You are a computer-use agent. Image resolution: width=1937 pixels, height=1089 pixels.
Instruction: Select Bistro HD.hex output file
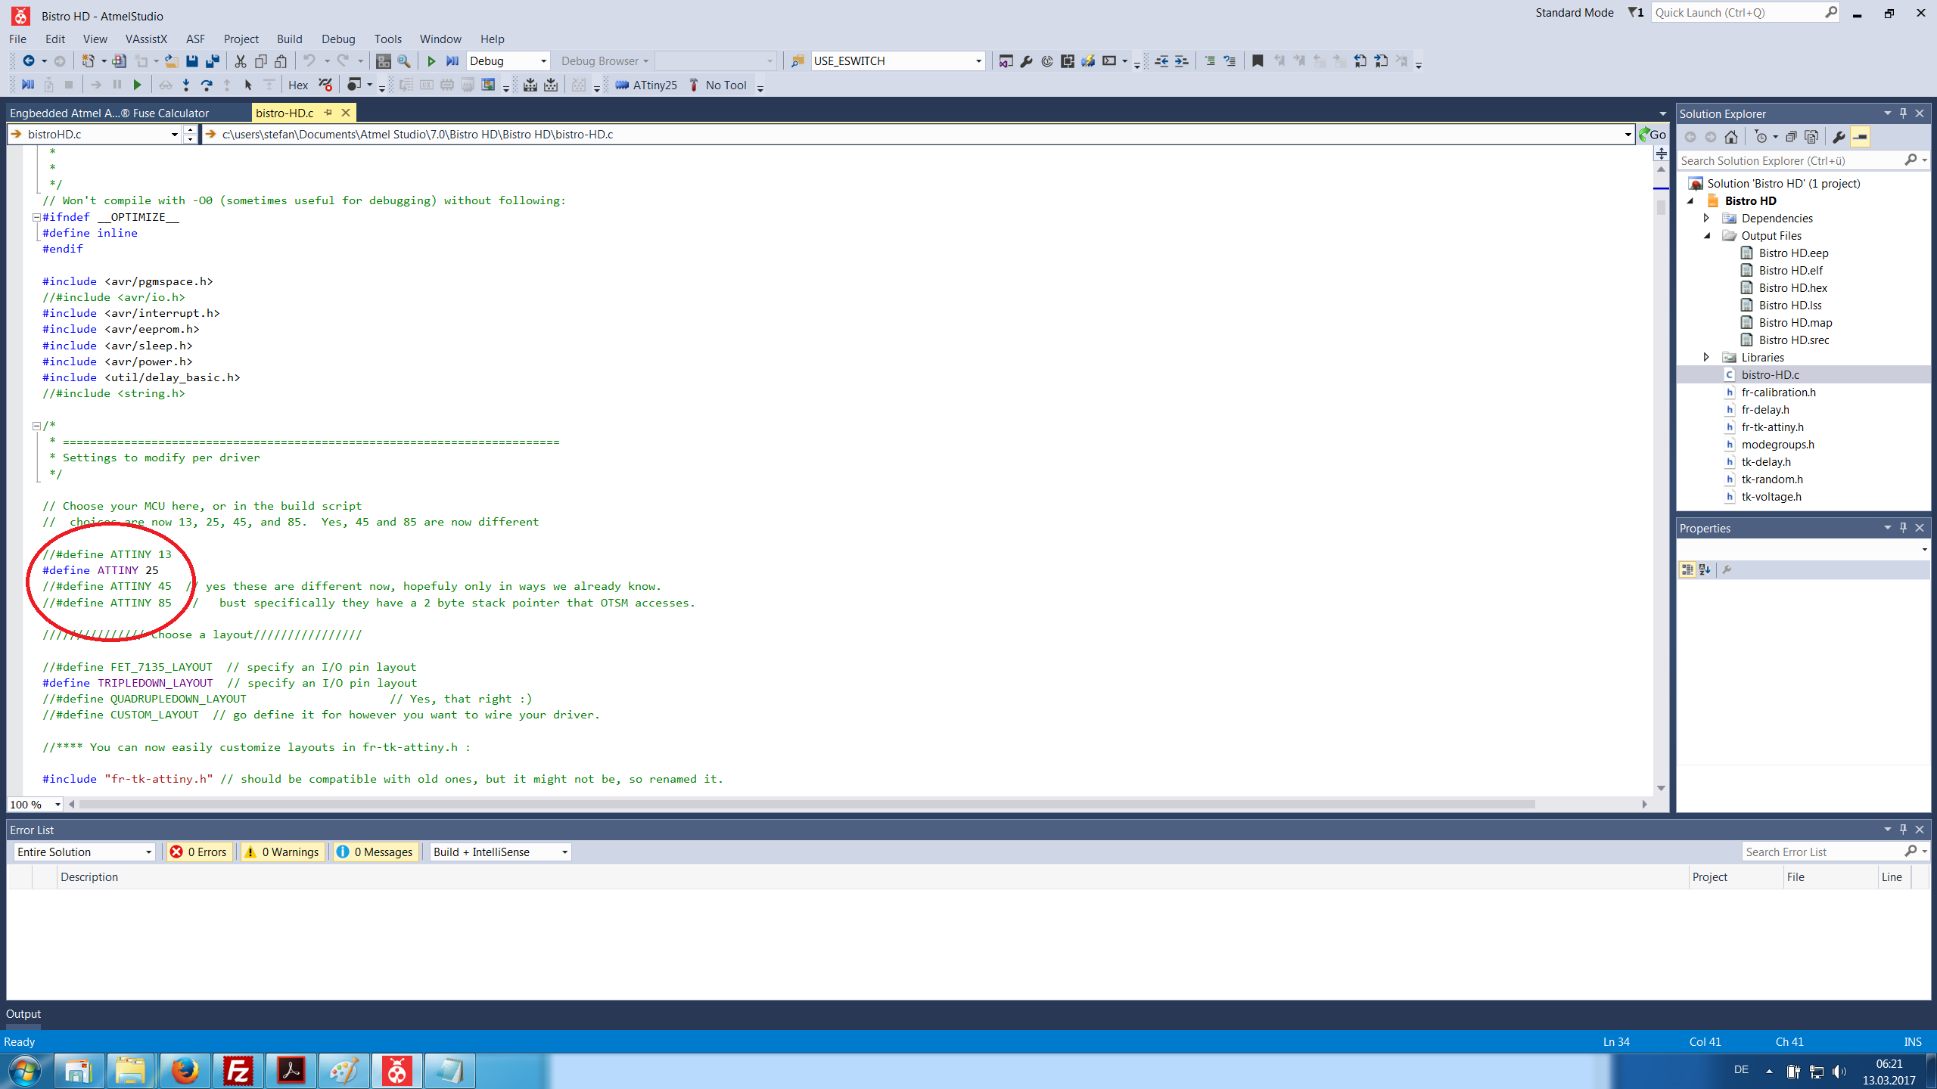click(1792, 288)
